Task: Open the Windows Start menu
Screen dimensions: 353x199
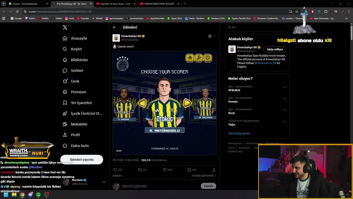Action: [x=6, y=195]
